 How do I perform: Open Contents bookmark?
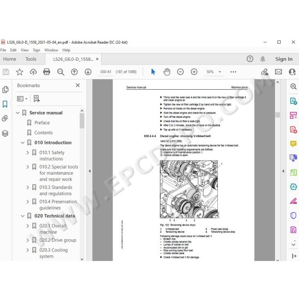pos(44,132)
